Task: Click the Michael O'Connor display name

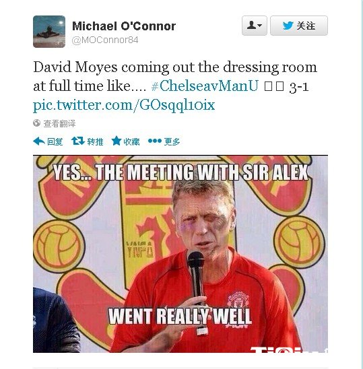Action: point(124,26)
